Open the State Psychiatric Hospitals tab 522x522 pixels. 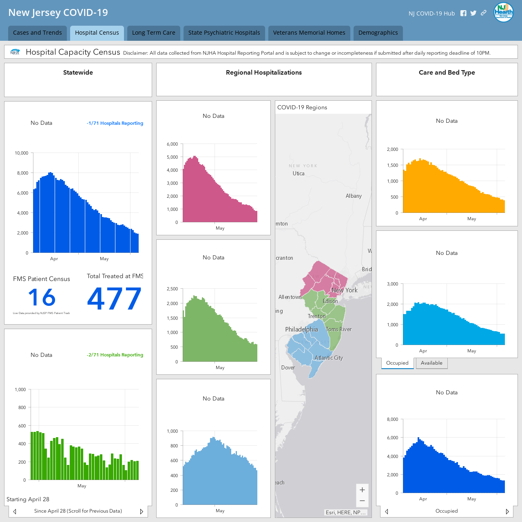[x=224, y=33]
